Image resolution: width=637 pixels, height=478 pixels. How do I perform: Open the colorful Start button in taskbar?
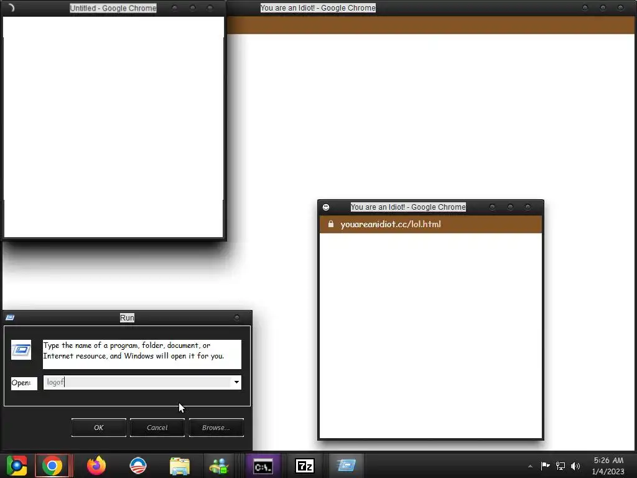(x=17, y=466)
